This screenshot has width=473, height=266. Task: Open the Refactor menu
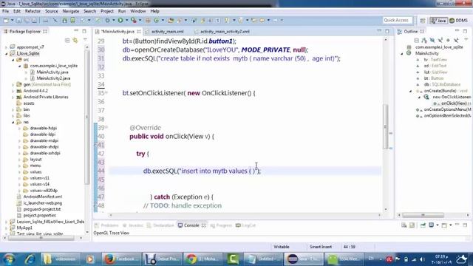click(33, 11)
